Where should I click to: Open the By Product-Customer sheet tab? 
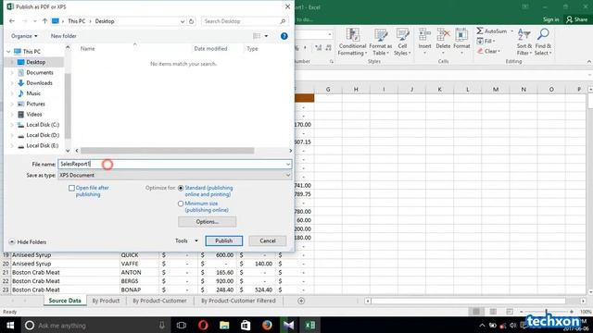point(159,301)
